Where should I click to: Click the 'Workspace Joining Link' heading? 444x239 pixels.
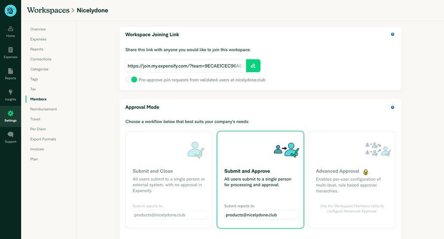[152, 34]
